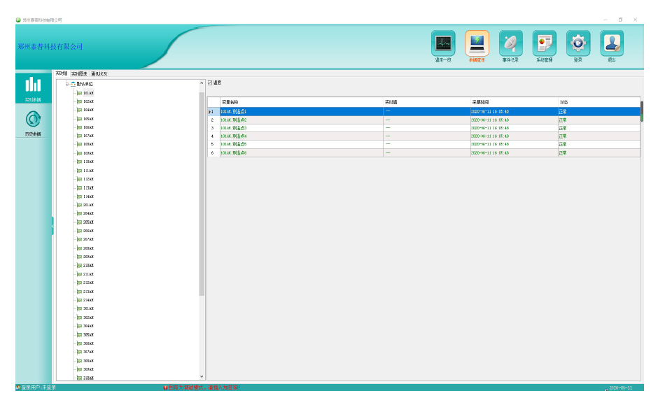This screenshot has height=400, width=658.
Task: Select table row 测温点1
Action: (423, 111)
